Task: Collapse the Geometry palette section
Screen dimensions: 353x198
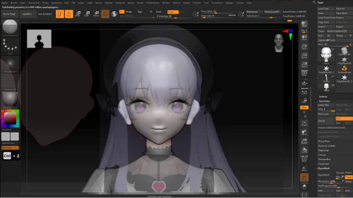Action: tap(324, 101)
